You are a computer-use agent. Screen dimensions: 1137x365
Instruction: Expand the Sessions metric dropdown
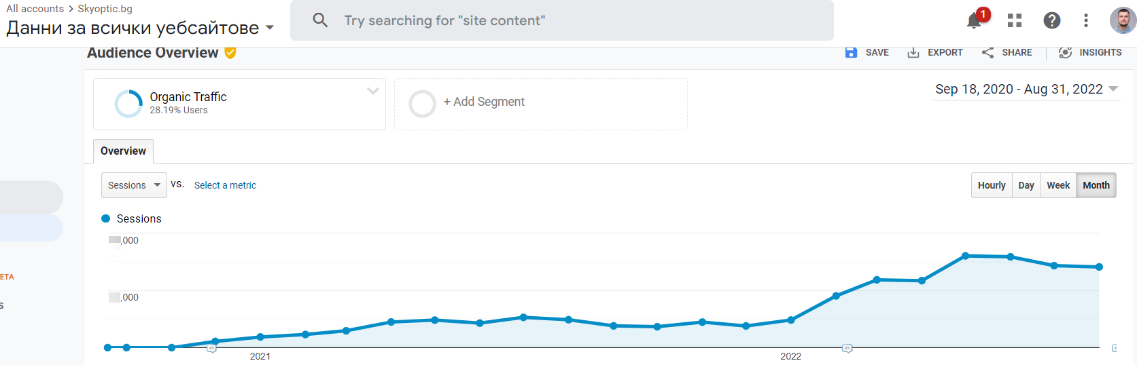click(134, 185)
